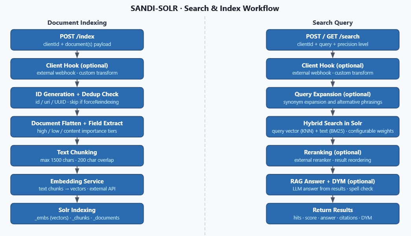
Task: Click the ID Generation + Dedup Check box
Action: click(x=77, y=98)
